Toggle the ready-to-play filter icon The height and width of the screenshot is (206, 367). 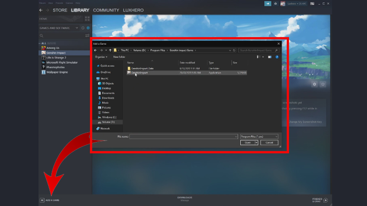pyautogui.click(x=88, y=28)
